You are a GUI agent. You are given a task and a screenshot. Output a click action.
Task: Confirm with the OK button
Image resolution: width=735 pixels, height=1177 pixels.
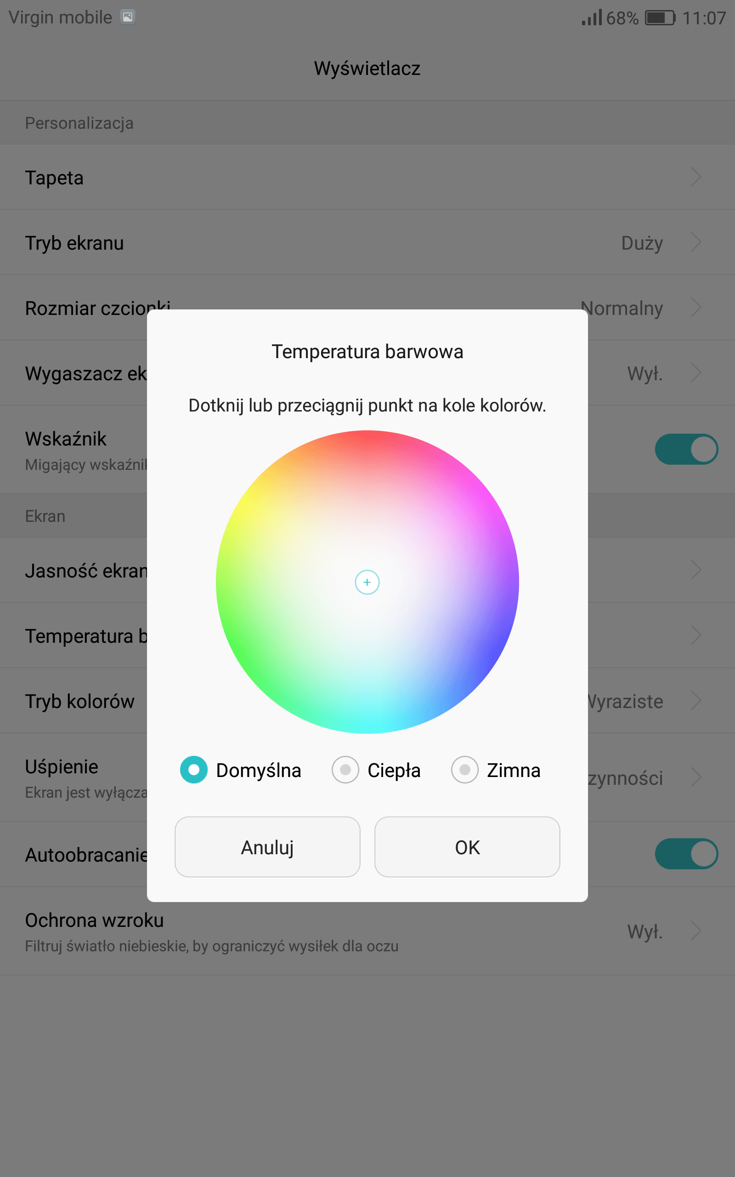467,847
